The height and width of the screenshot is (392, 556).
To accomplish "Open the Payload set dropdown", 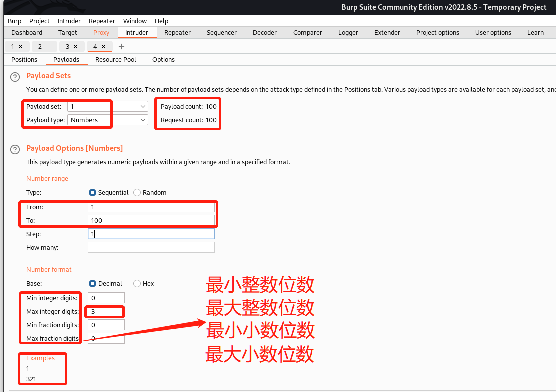I will click(x=108, y=106).
